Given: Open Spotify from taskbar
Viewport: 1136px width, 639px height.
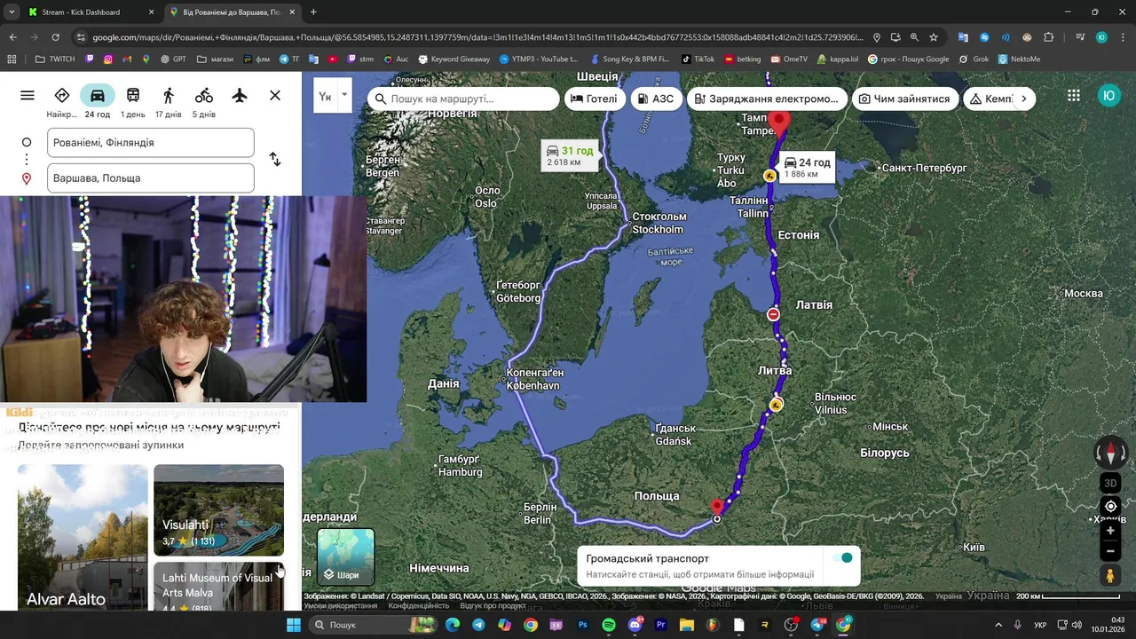Looking at the screenshot, I should pos(609,625).
